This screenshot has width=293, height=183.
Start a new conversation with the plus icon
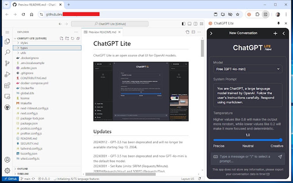(x=275, y=33)
